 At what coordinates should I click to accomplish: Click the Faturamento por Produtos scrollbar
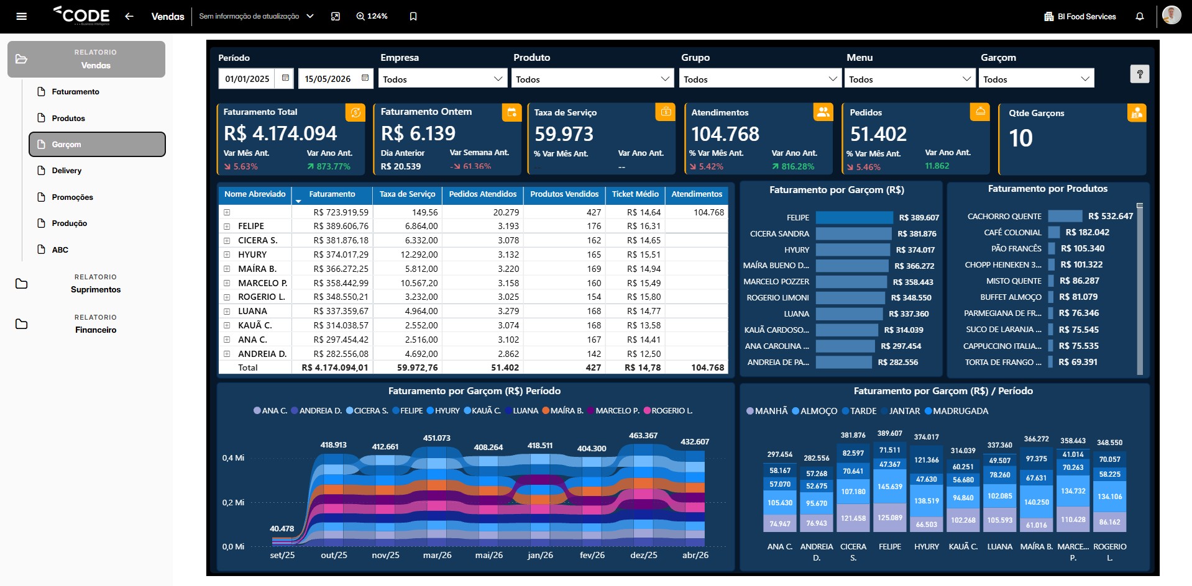click(x=1140, y=289)
